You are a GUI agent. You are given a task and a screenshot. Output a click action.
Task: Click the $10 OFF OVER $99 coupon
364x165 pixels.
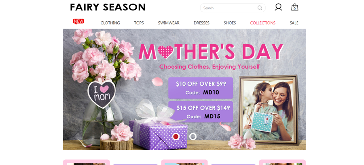pos(201,88)
